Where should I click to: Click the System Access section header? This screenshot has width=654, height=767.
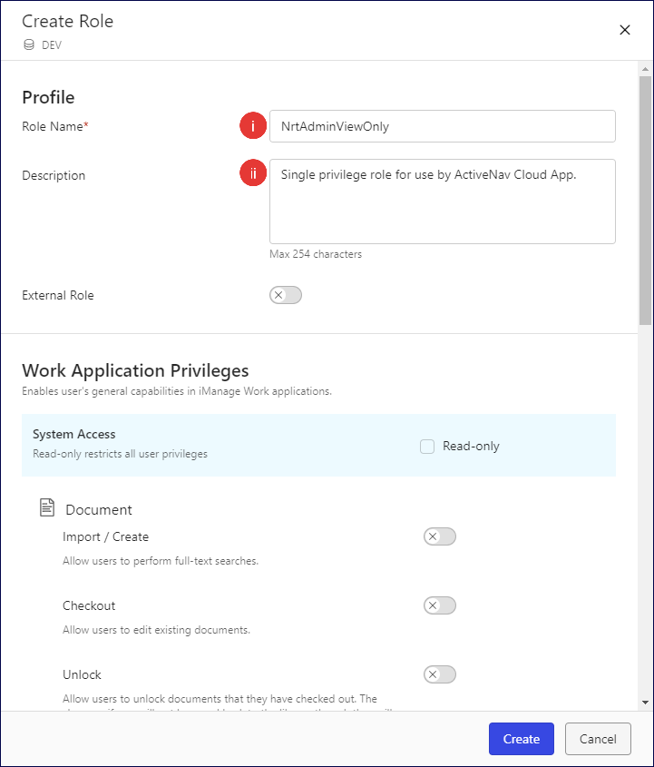pos(73,434)
